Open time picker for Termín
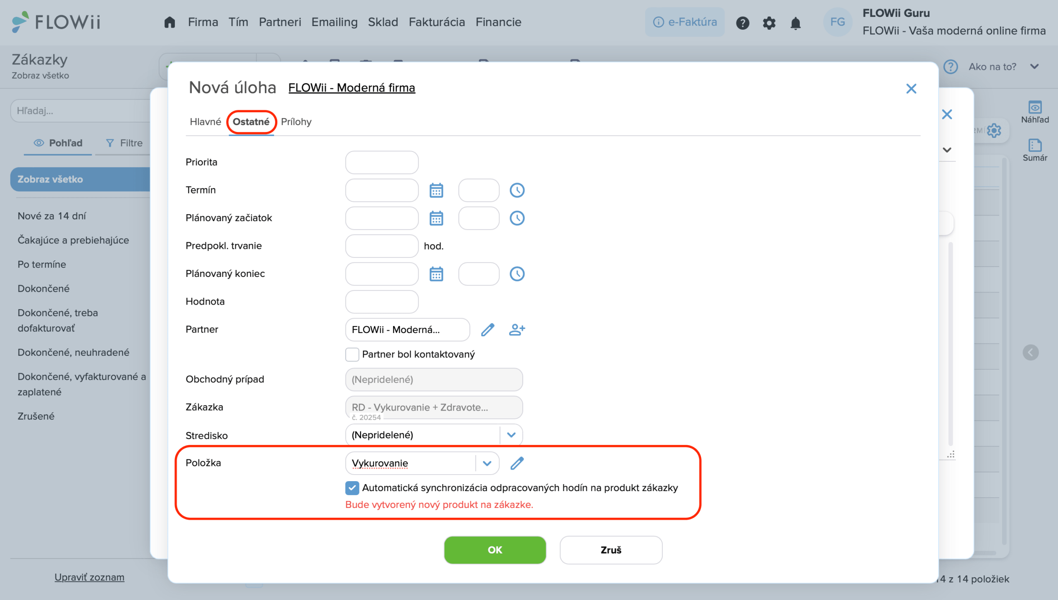The width and height of the screenshot is (1058, 600). pyautogui.click(x=517, y=190)
